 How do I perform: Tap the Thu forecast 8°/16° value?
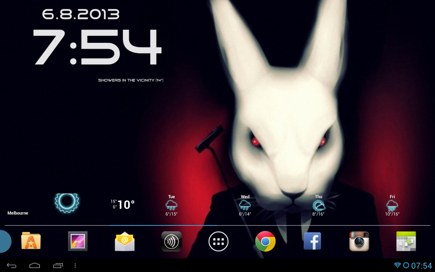(x=318, y=214)
